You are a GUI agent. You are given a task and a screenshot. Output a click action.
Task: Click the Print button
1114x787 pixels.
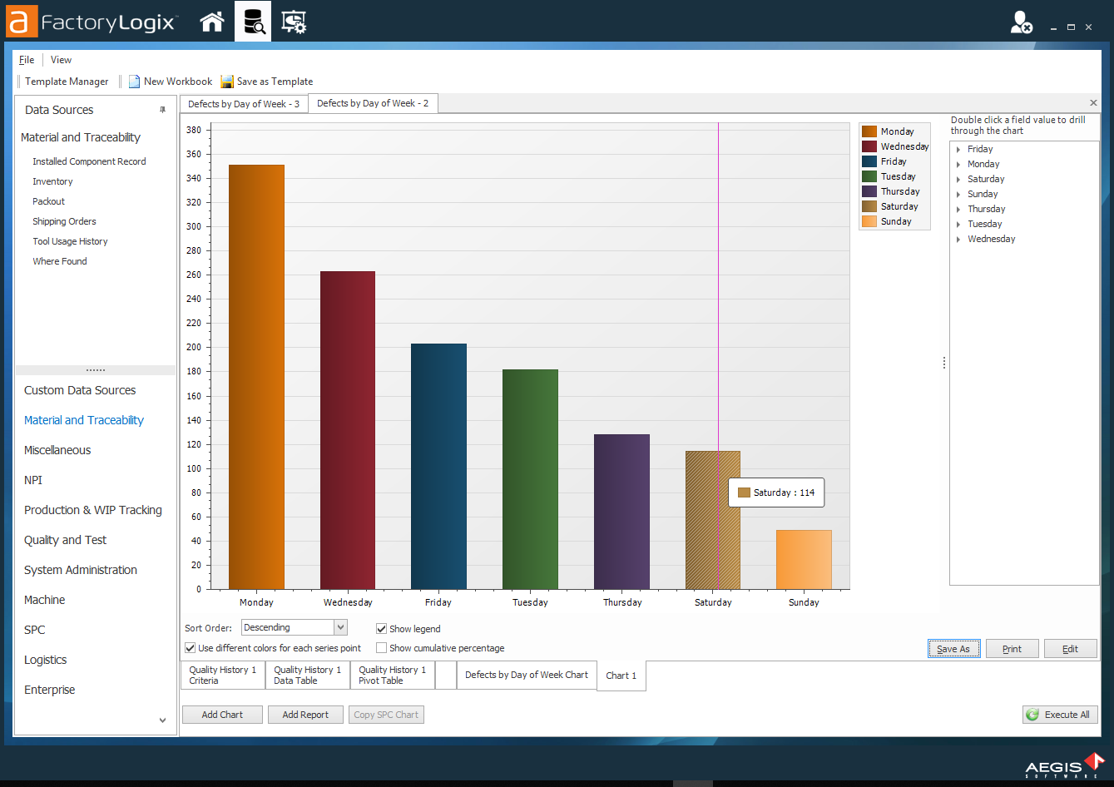point(1012,649)
